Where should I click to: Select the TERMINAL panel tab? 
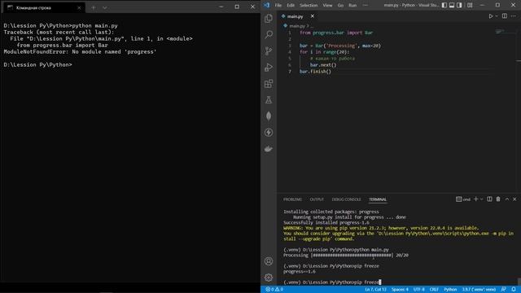(x=378, y=199)
